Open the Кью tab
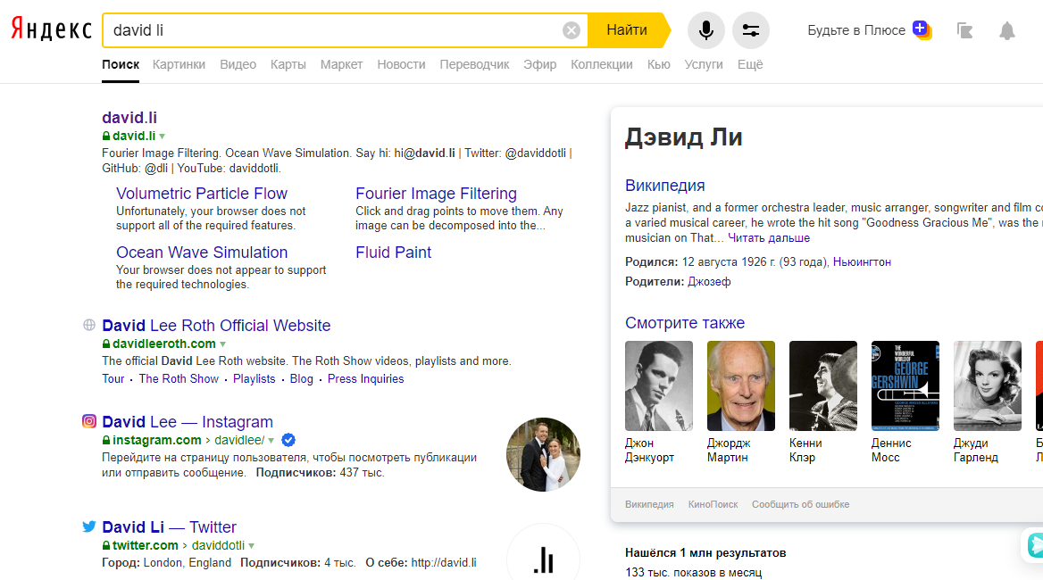The width and height of the screenshot is (1043, 580). tap(658, 64)
